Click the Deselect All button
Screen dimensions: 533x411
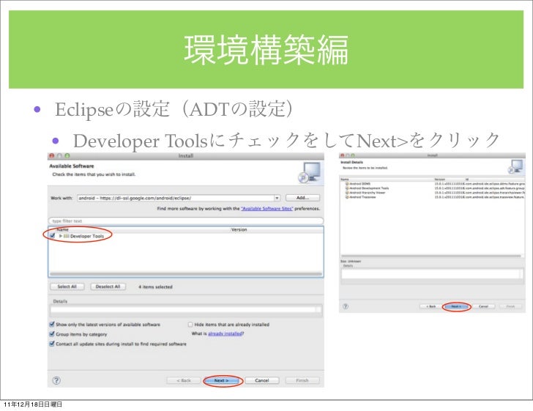coord(108,286)
